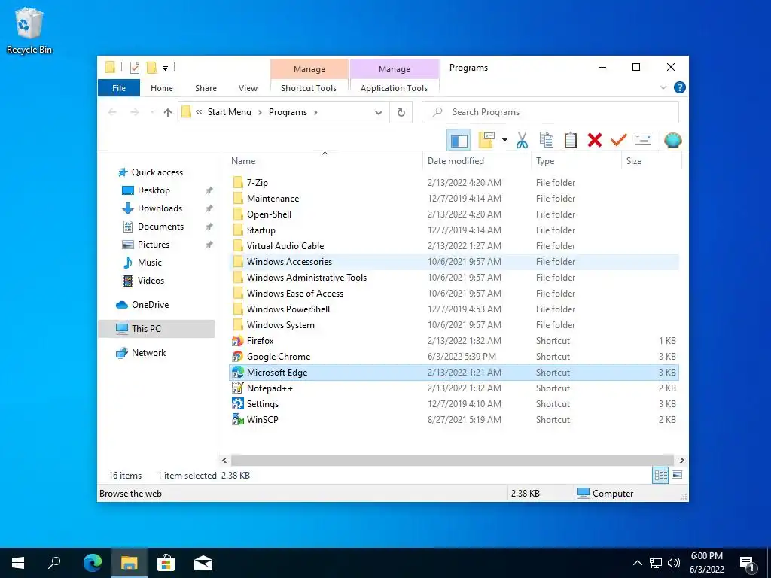Open the Application Tools tab

394,88
